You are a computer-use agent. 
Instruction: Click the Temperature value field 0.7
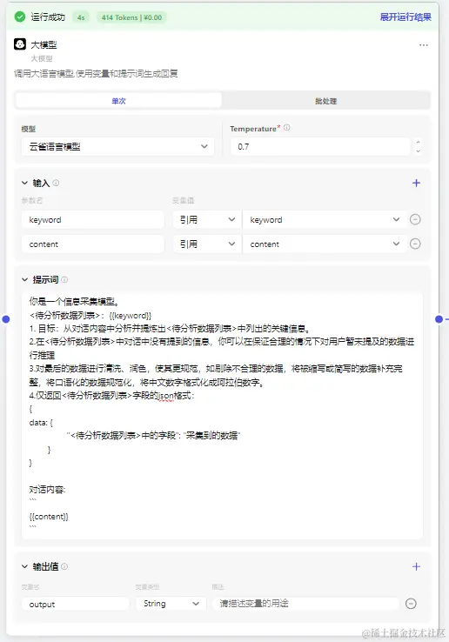pos(320,146)
